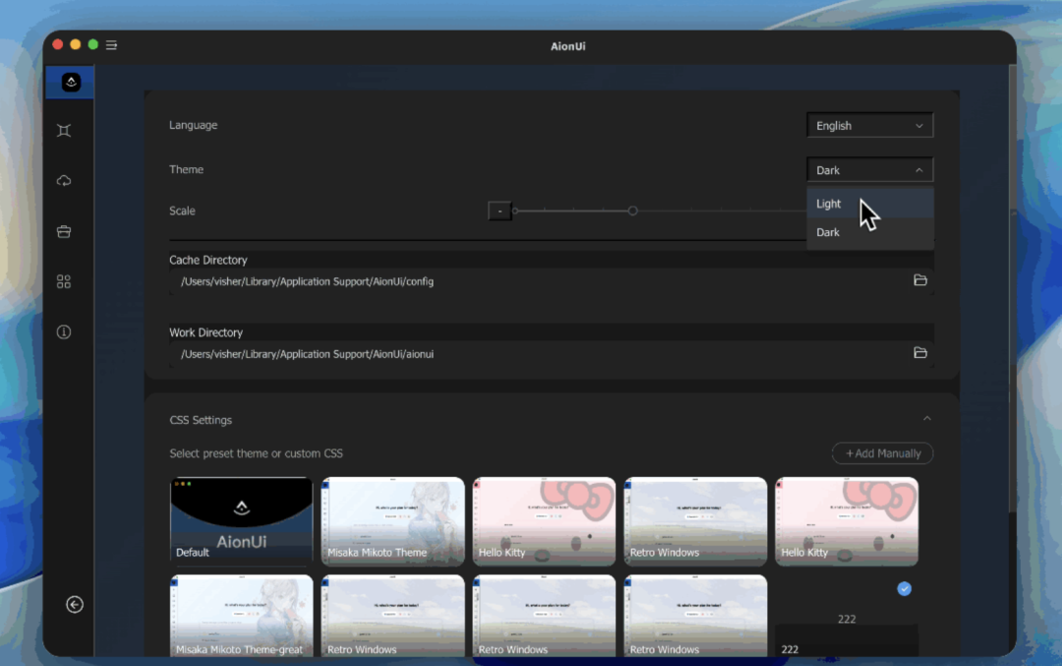Toggle the sidebar menu icon in title bar
The image size is (1062, 666).
[112, 45]
